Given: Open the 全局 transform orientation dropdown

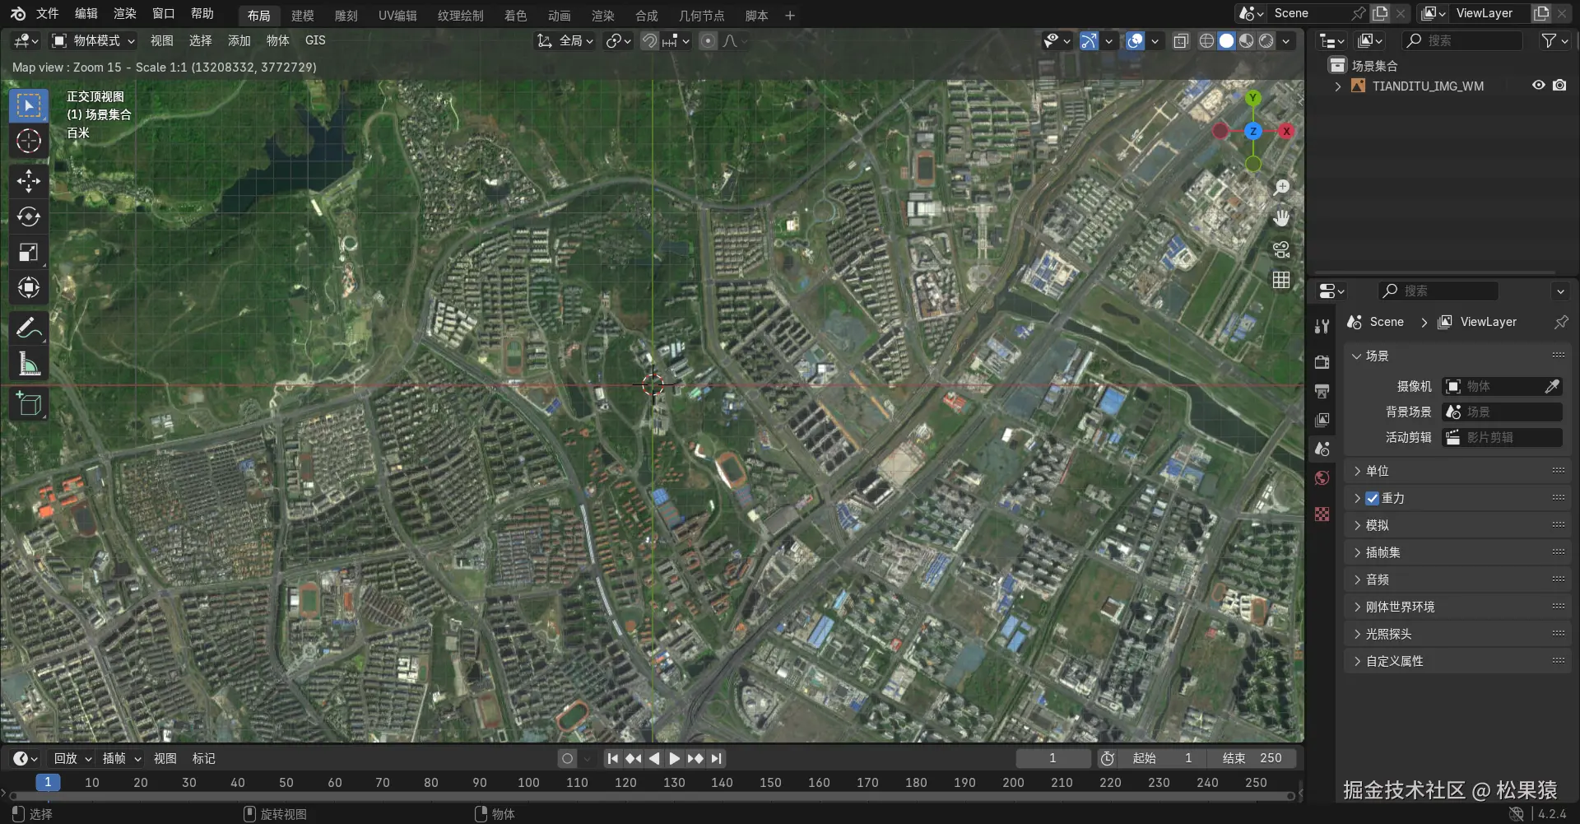Looking at the screenshot, I should pyautogui.click(x=565, y=40).
